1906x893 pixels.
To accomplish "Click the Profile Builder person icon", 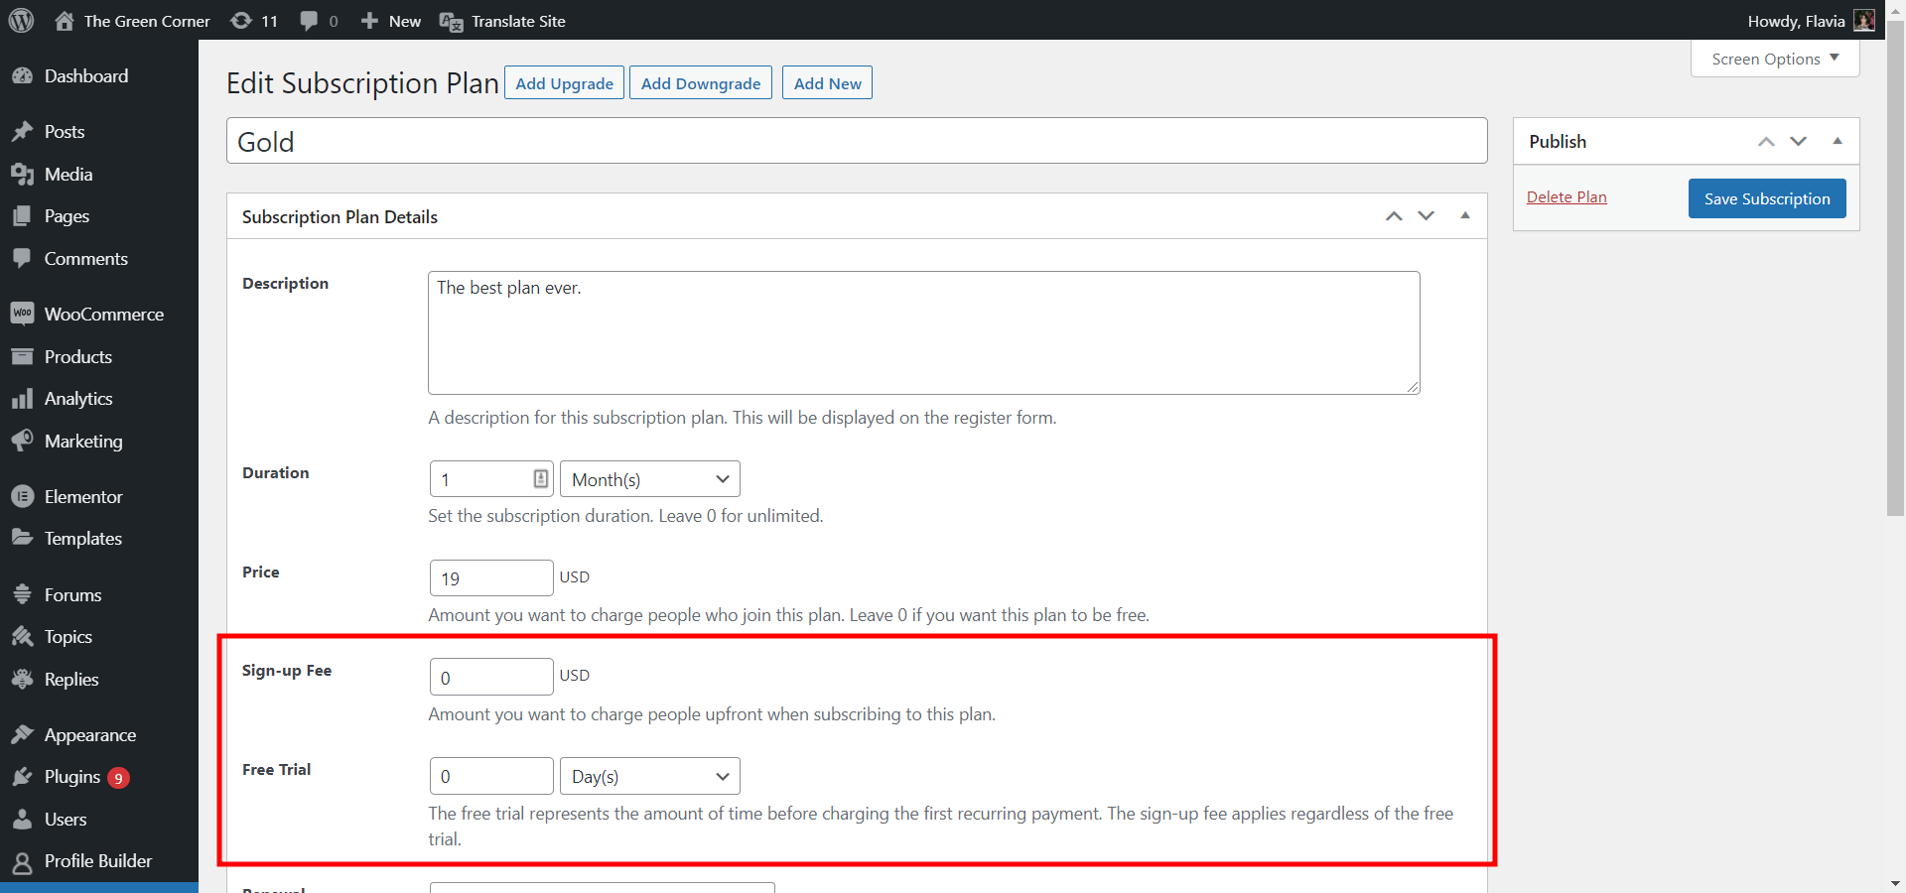I will tap(22, 861).
